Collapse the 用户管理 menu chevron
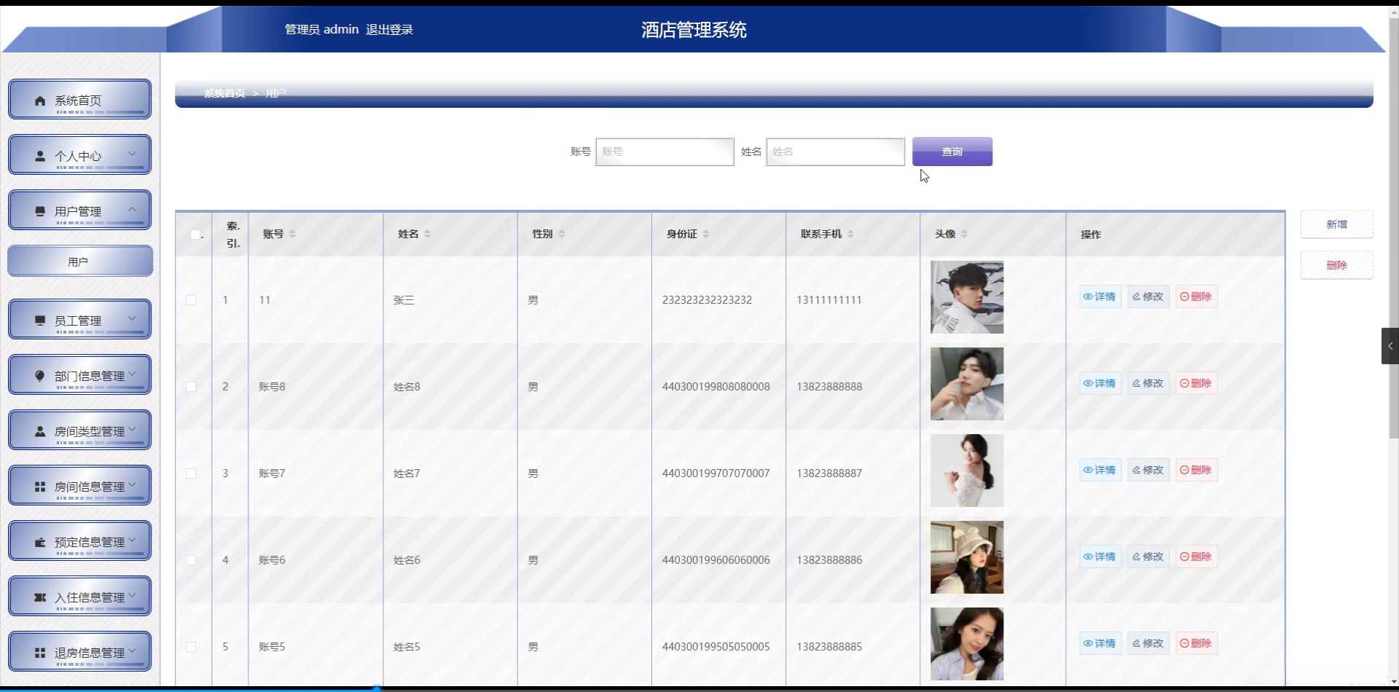The height and width of the screenshot is (692, 1399). [x=132, y=209]
